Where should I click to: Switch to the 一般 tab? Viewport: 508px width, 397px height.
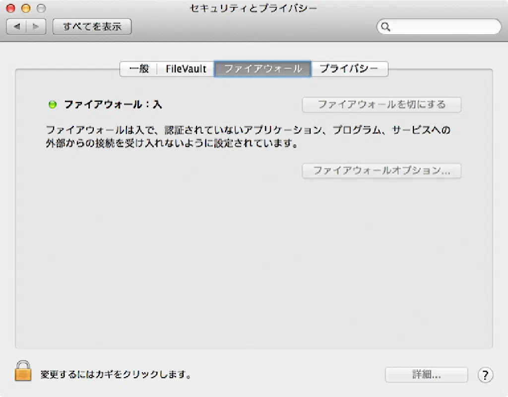click(x=139, y=69)
